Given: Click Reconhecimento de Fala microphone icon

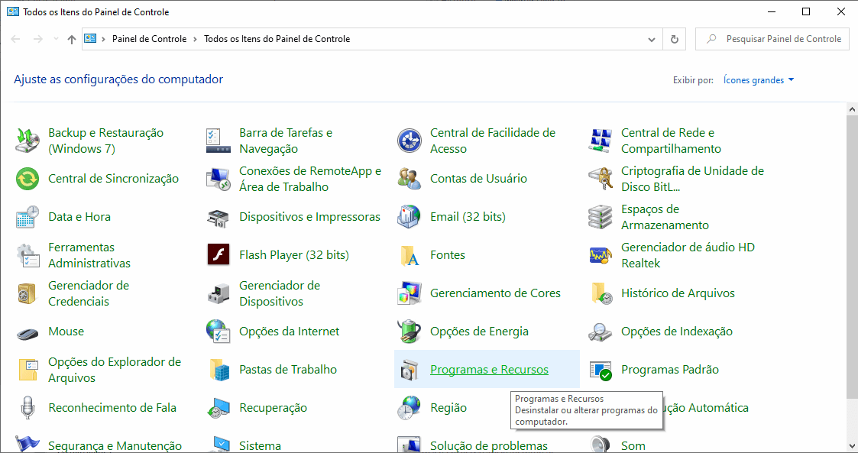Looking at the screenshot, I should pyautogui.click(x=28, y=408).
